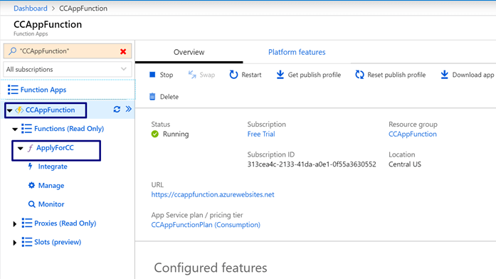Click the double chevron next to CCAppFunction
This screenshot has width=496, height=279.
[x=128, y=109]
